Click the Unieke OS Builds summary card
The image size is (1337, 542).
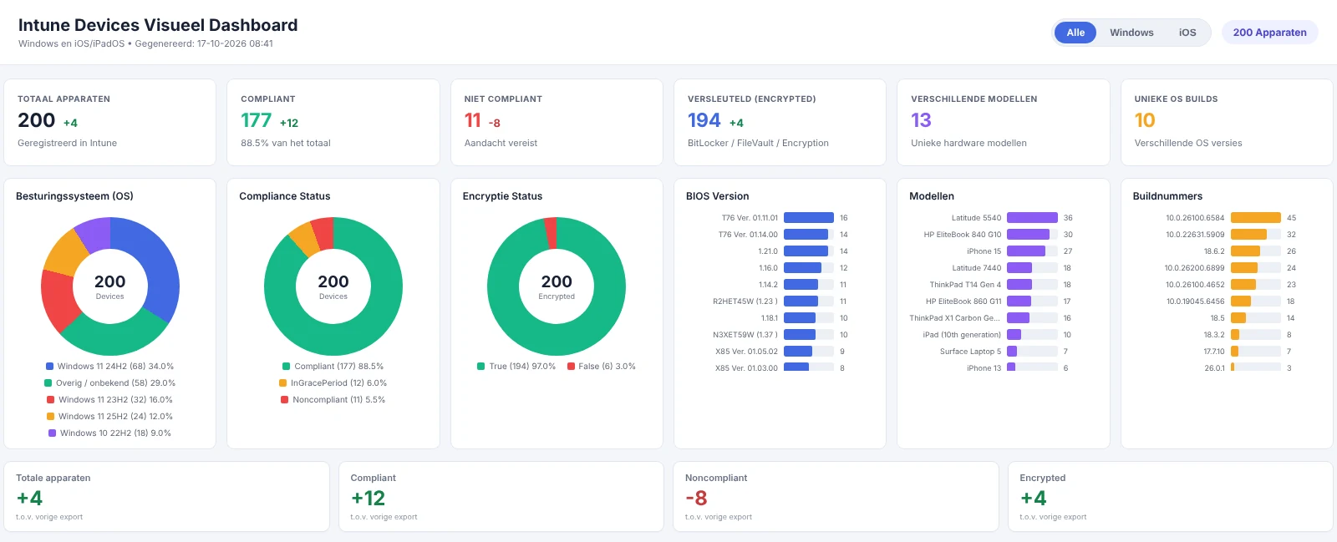pyautogui.click(x=1227, y=122)
